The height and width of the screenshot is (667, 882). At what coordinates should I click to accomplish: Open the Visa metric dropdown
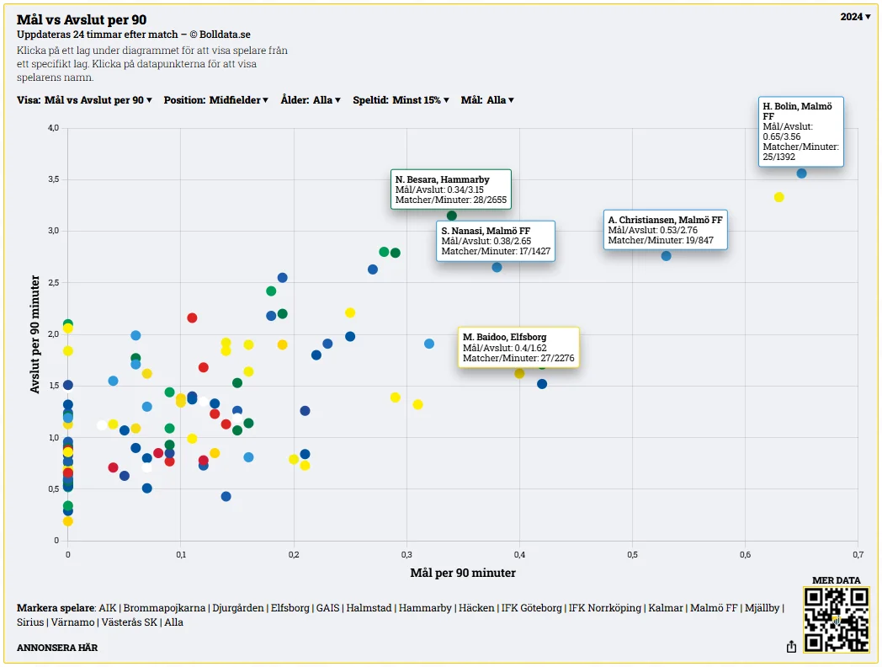tap(84, 100)
